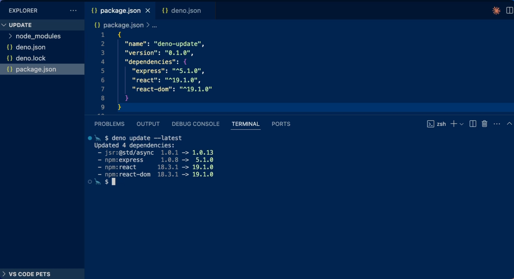514x279 pixels.
Task: Open the DEBUG CONSOLE tab
Action: (196, 124)
